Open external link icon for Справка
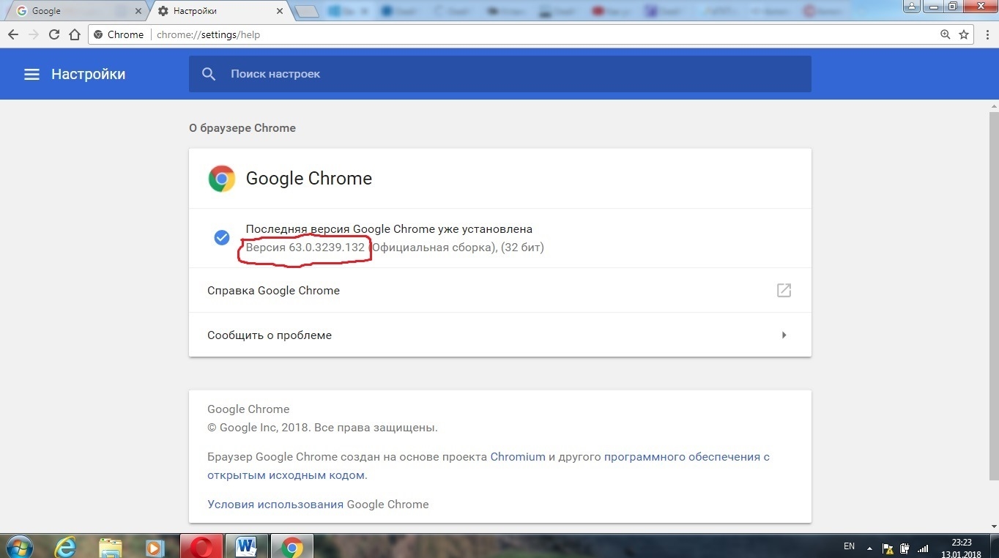This screenshot has height=558, width=999. point(784,290)
